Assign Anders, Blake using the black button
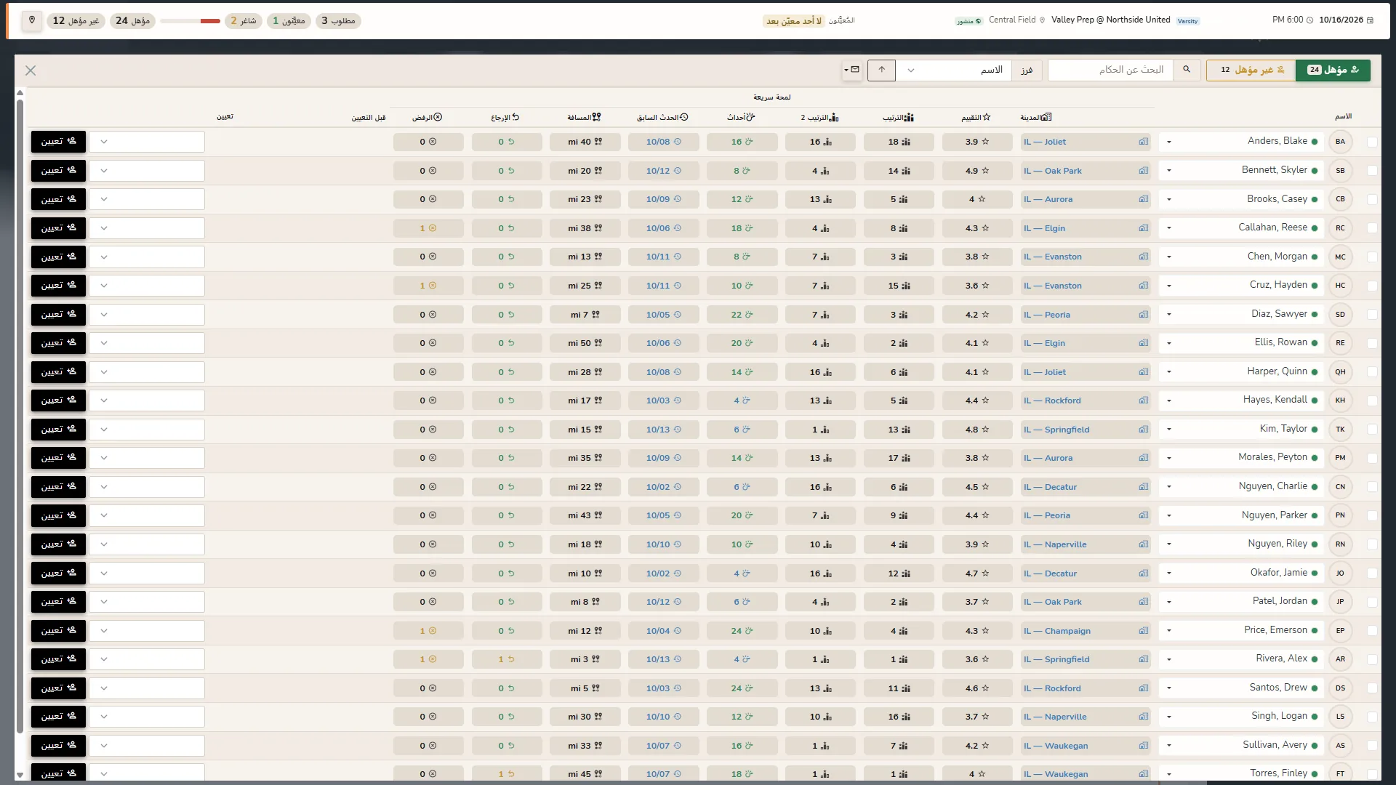 pyautogui.click(x=58, y=142)
